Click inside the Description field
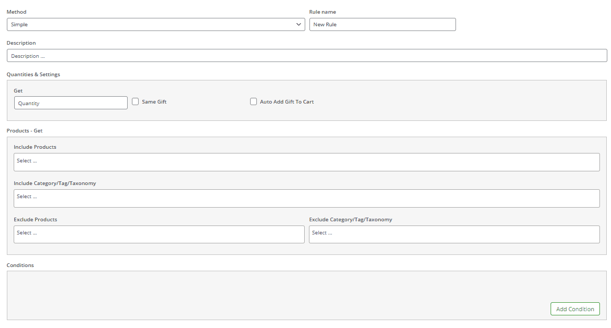Screen dimensions: 611x328 (x=306, y=55)
